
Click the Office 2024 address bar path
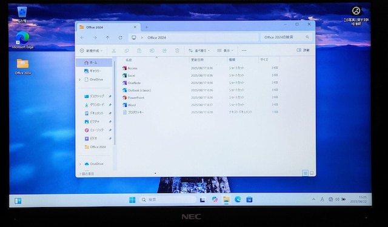[156, 38]
